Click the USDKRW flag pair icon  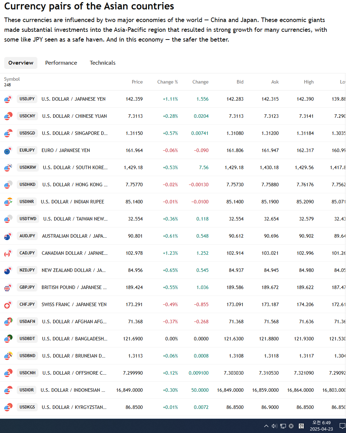[8, 168]
